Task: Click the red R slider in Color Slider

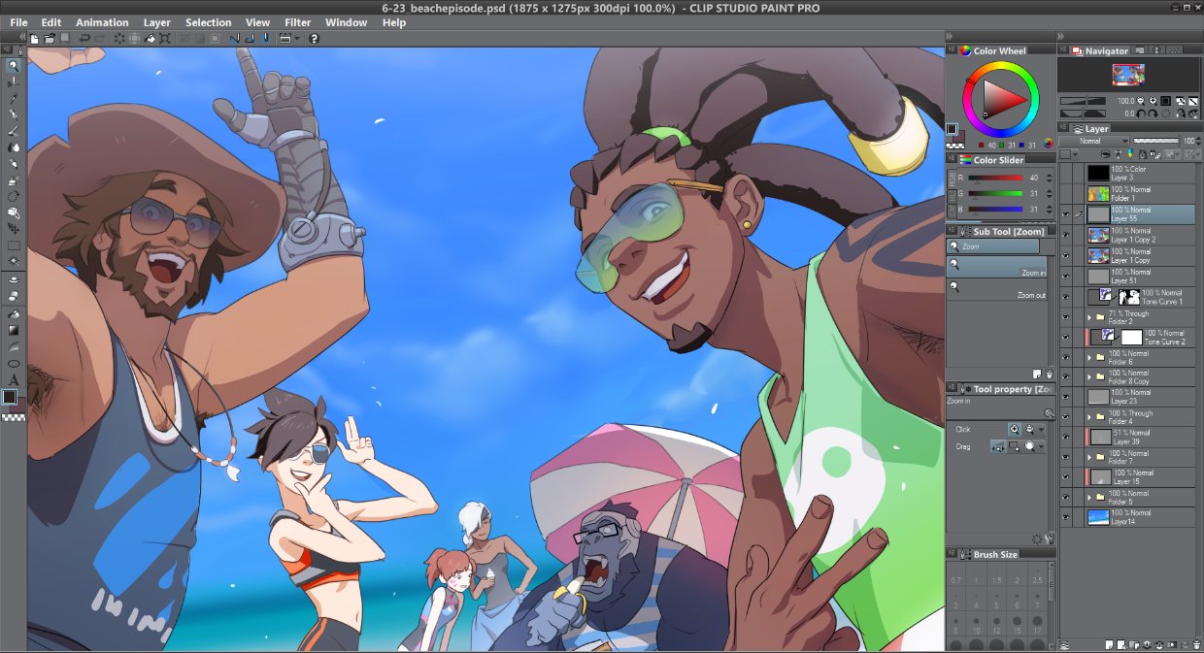Action: click(x=995, y=178)
